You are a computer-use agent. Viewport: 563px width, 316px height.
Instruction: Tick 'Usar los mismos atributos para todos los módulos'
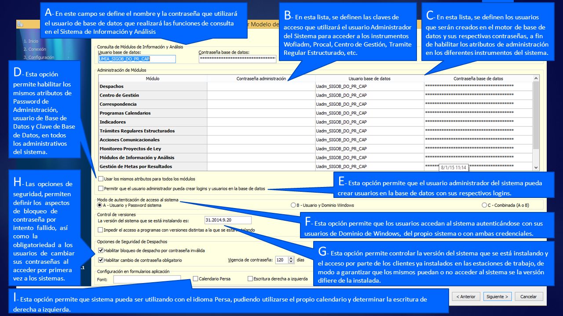(102, 179)
